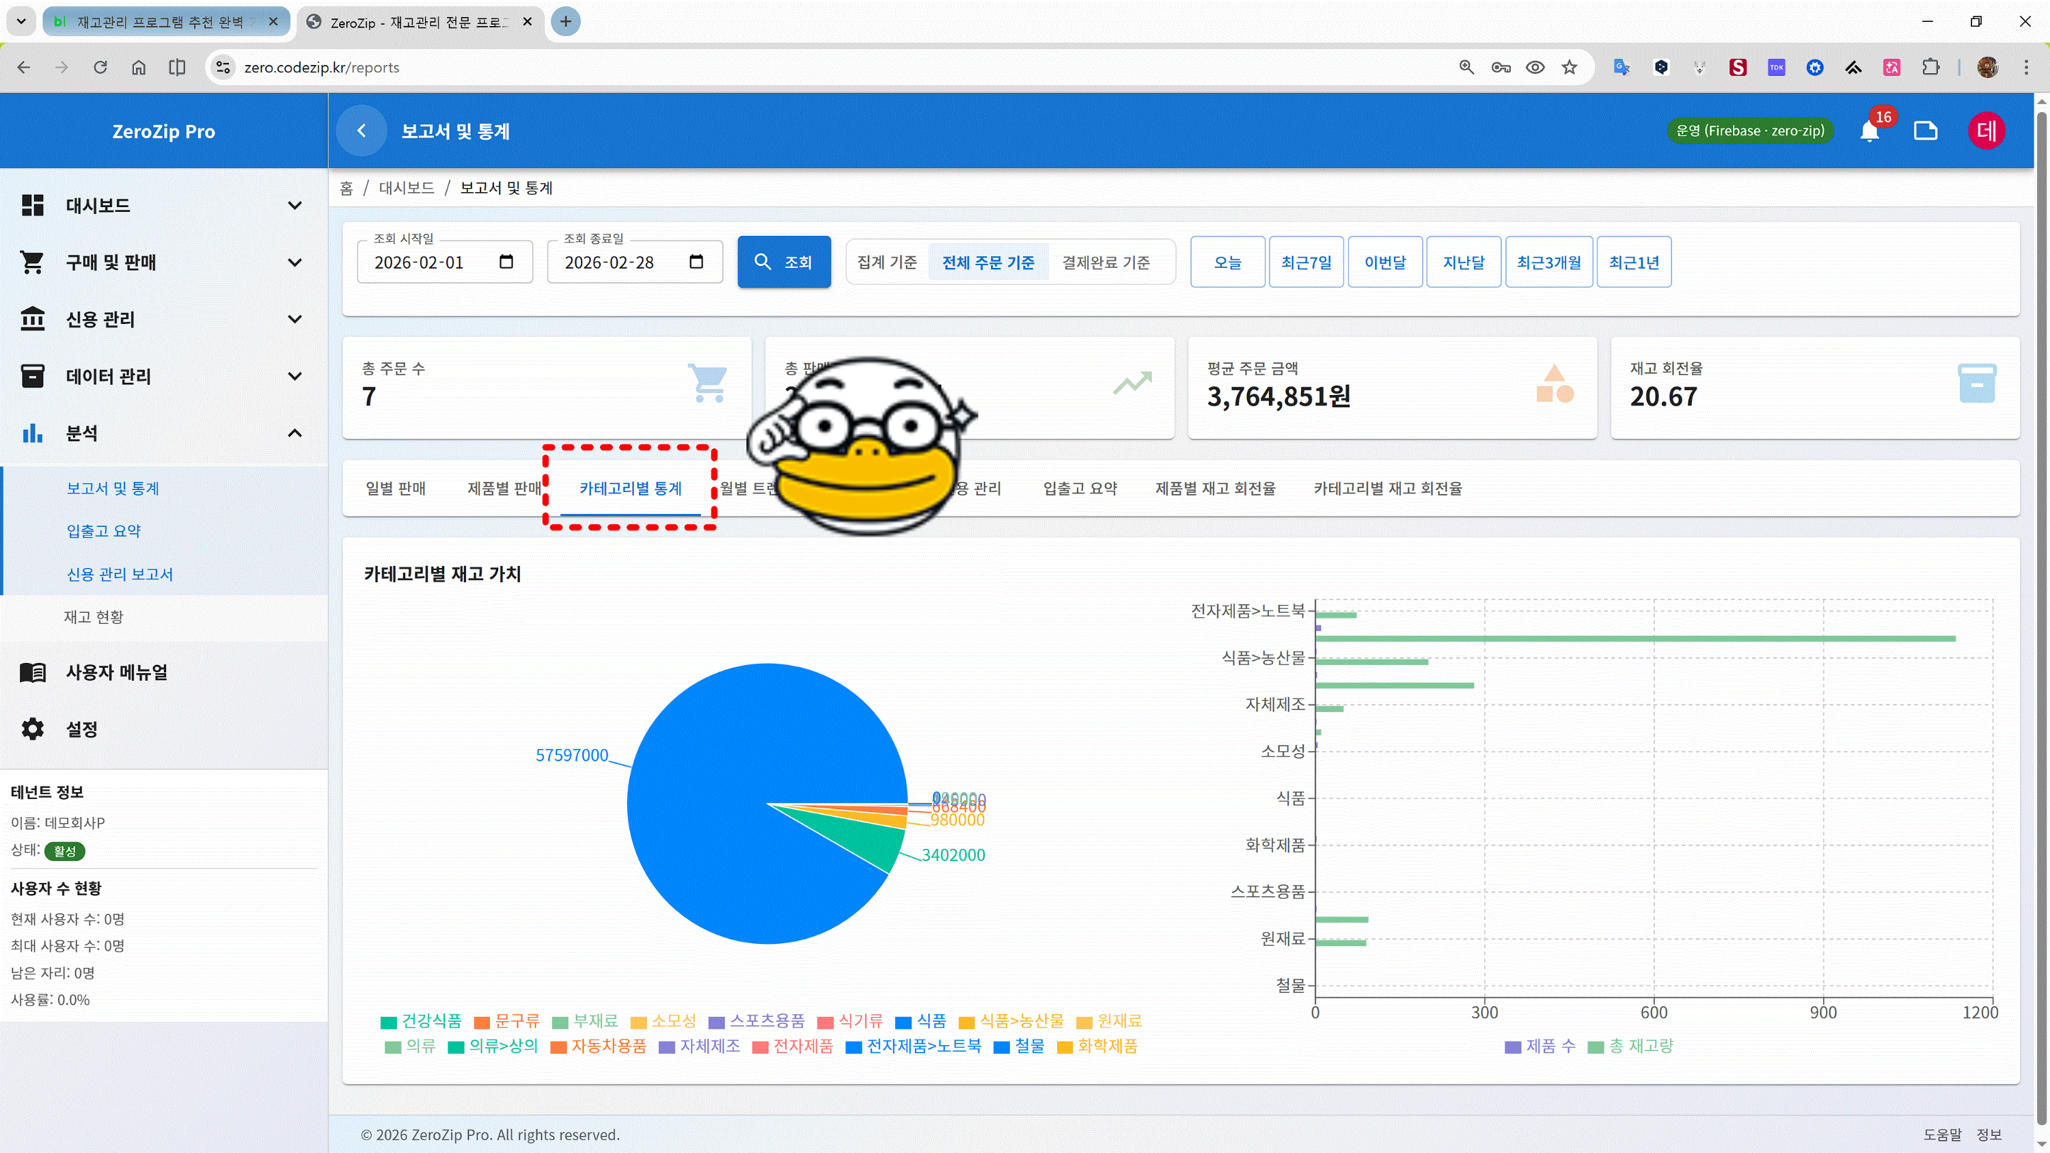Collapse the 분석 sidebar section
This screenshot has width=2050, height=1153.
click(x=295, y=433)
